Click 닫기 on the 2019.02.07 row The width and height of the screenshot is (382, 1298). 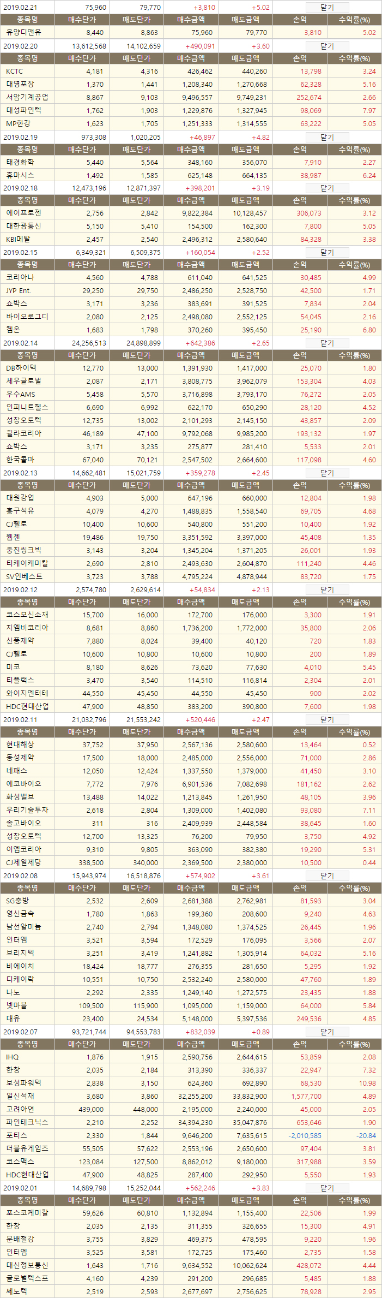click(327, 1032)
